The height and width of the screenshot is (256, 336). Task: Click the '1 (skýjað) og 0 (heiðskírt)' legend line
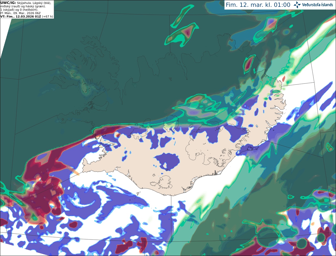pos(19,9)
